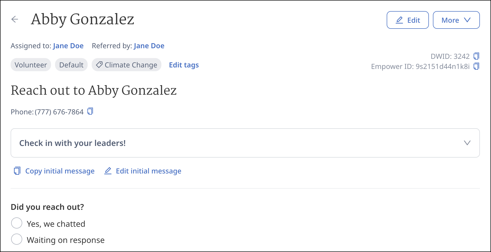Click Edit initial message text link
Screen dimensions: 491x252
(x=149, y=171)
